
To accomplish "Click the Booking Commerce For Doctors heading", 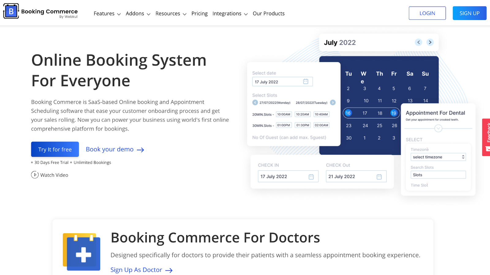I will tap(215, 238).
